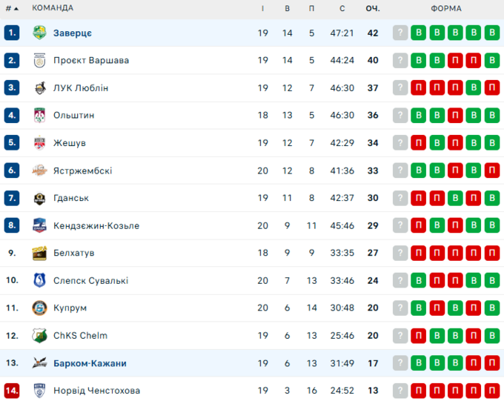Click Купрум's last green В form badge
This screenshot has height=404, width=504.
[x=491, y=308]
